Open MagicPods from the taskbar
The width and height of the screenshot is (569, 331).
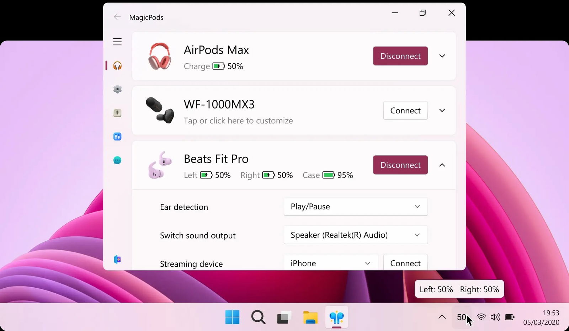click(x=336, y=317)
